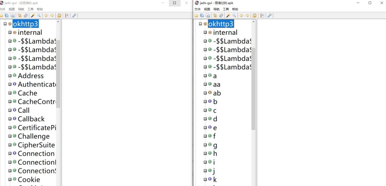386x186 pixels.
Task: Select internal package label in 混淆过的.apk window
Action: tap(225, 32)
